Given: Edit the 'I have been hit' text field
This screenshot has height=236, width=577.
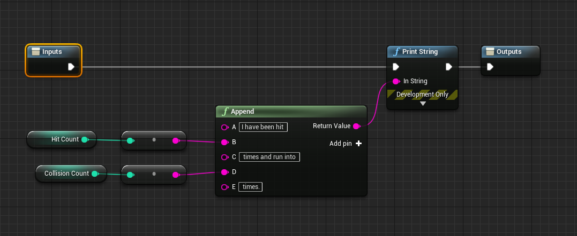Looking at the screenshot, I should (x=264, y=127).
